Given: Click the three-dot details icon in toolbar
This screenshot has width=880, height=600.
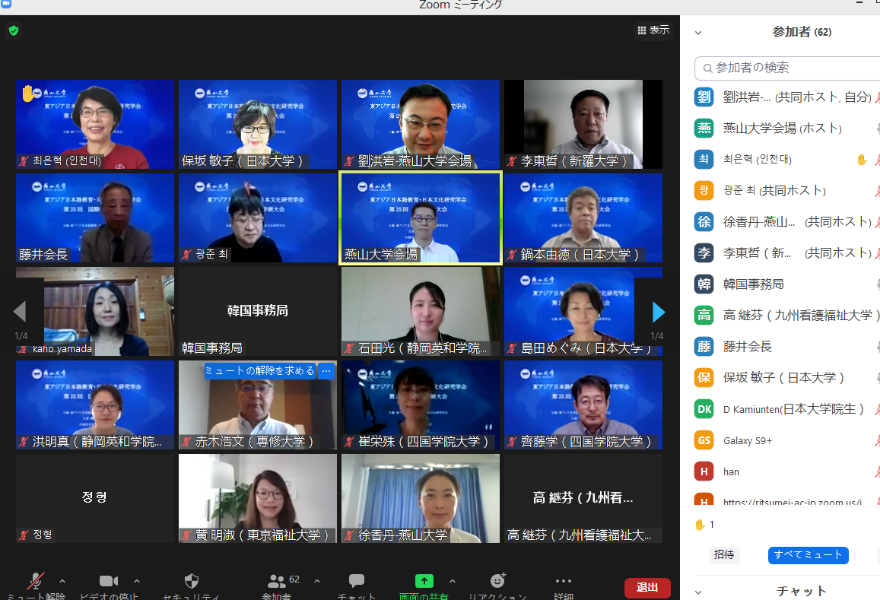Looking at the screenshot, I should click(564, 582).
